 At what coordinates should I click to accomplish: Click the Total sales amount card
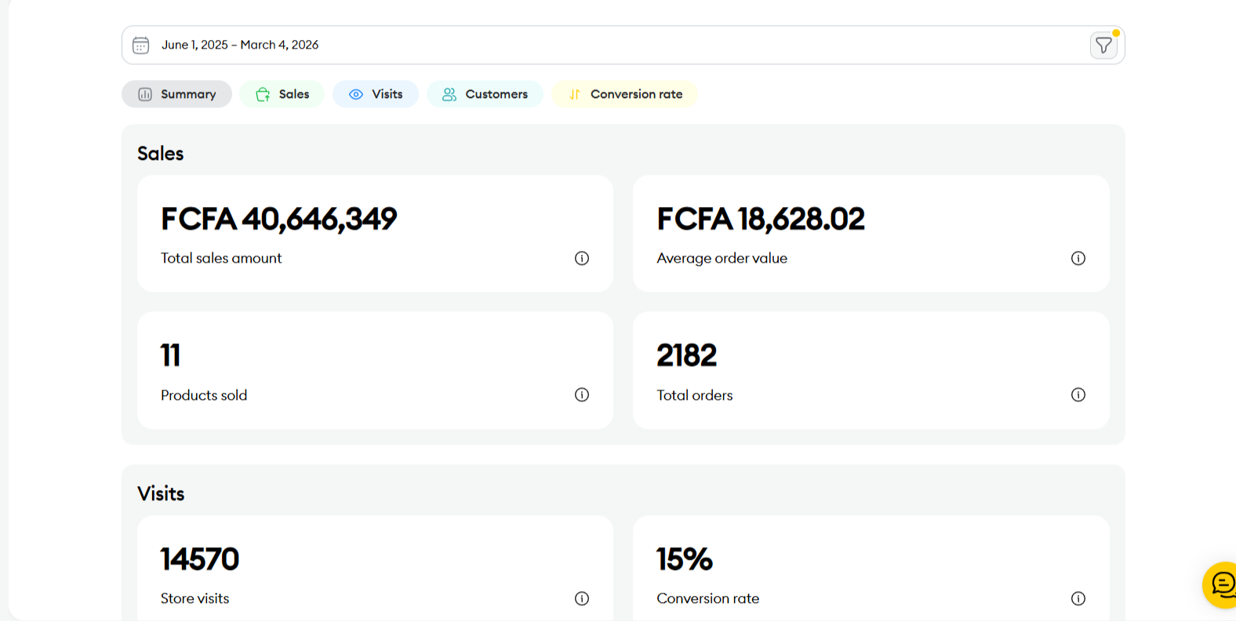click(375, 234)
